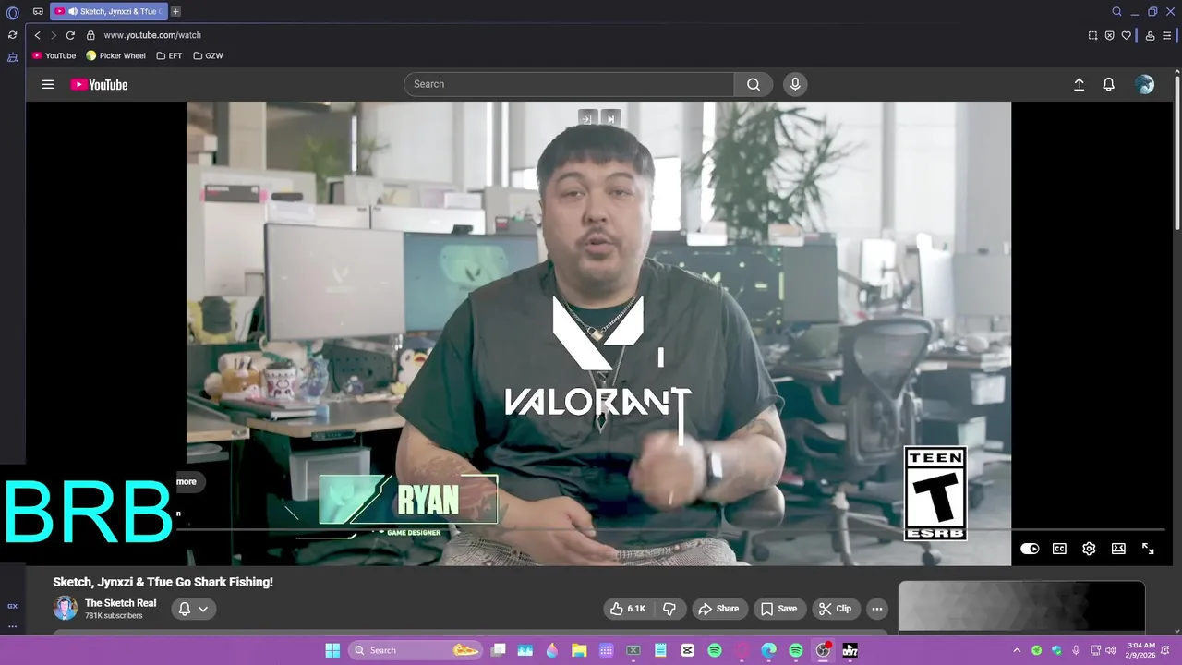Share the video
The height and width of the screenshot is (665, 1182).
(718, 609)
